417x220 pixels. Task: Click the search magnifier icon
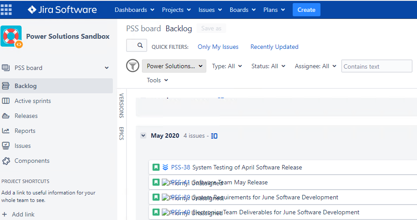140,45
